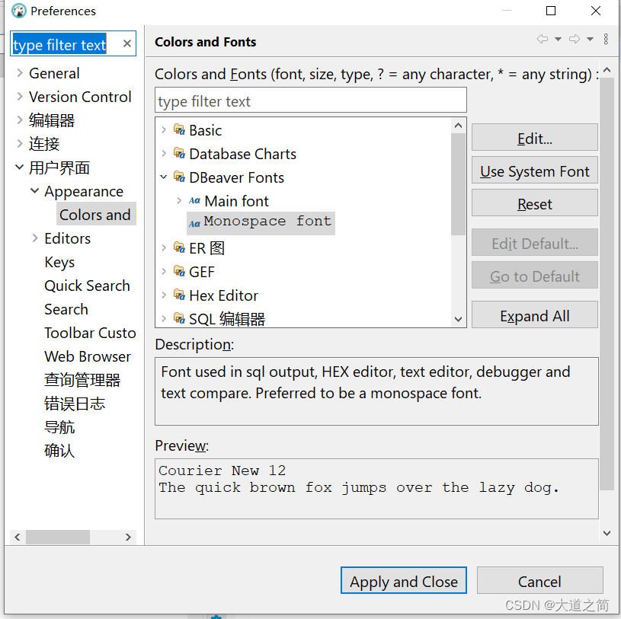
Task: Click the SQL 编辑器 folder icon
Action: (x=179, y=318)
